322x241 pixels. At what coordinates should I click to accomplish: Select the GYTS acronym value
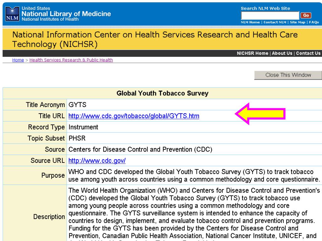[x=77, y=105]
